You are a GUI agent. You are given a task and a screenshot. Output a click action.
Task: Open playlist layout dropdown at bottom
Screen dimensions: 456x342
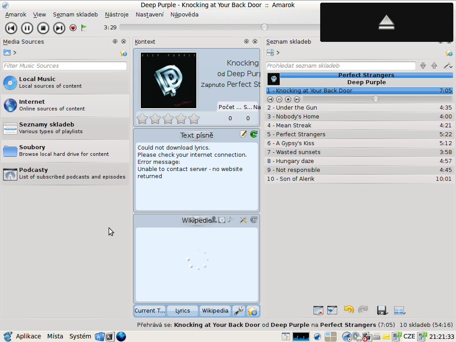click(399, 310)
